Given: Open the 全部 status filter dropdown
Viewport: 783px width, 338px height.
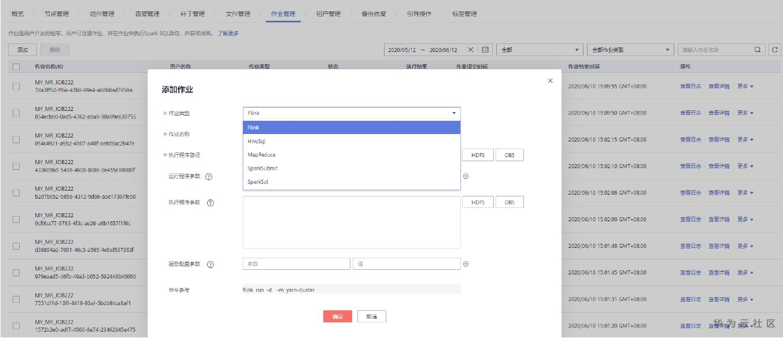Looking at the screenshot, I should click(540, 50).
